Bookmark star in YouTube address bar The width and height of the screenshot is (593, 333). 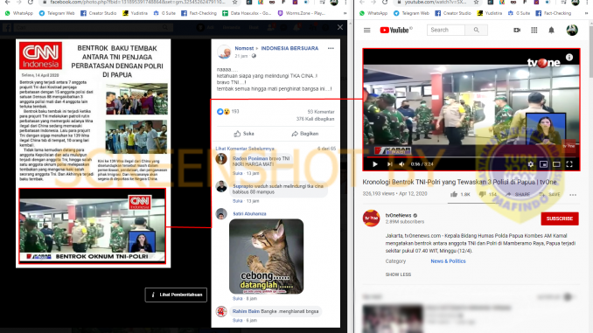click(x=476, y=3)
